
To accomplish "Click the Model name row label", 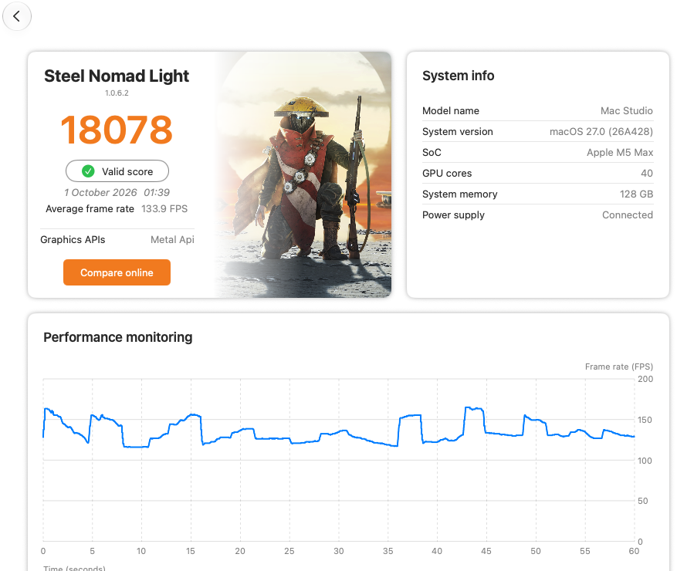I will [451, 111].
